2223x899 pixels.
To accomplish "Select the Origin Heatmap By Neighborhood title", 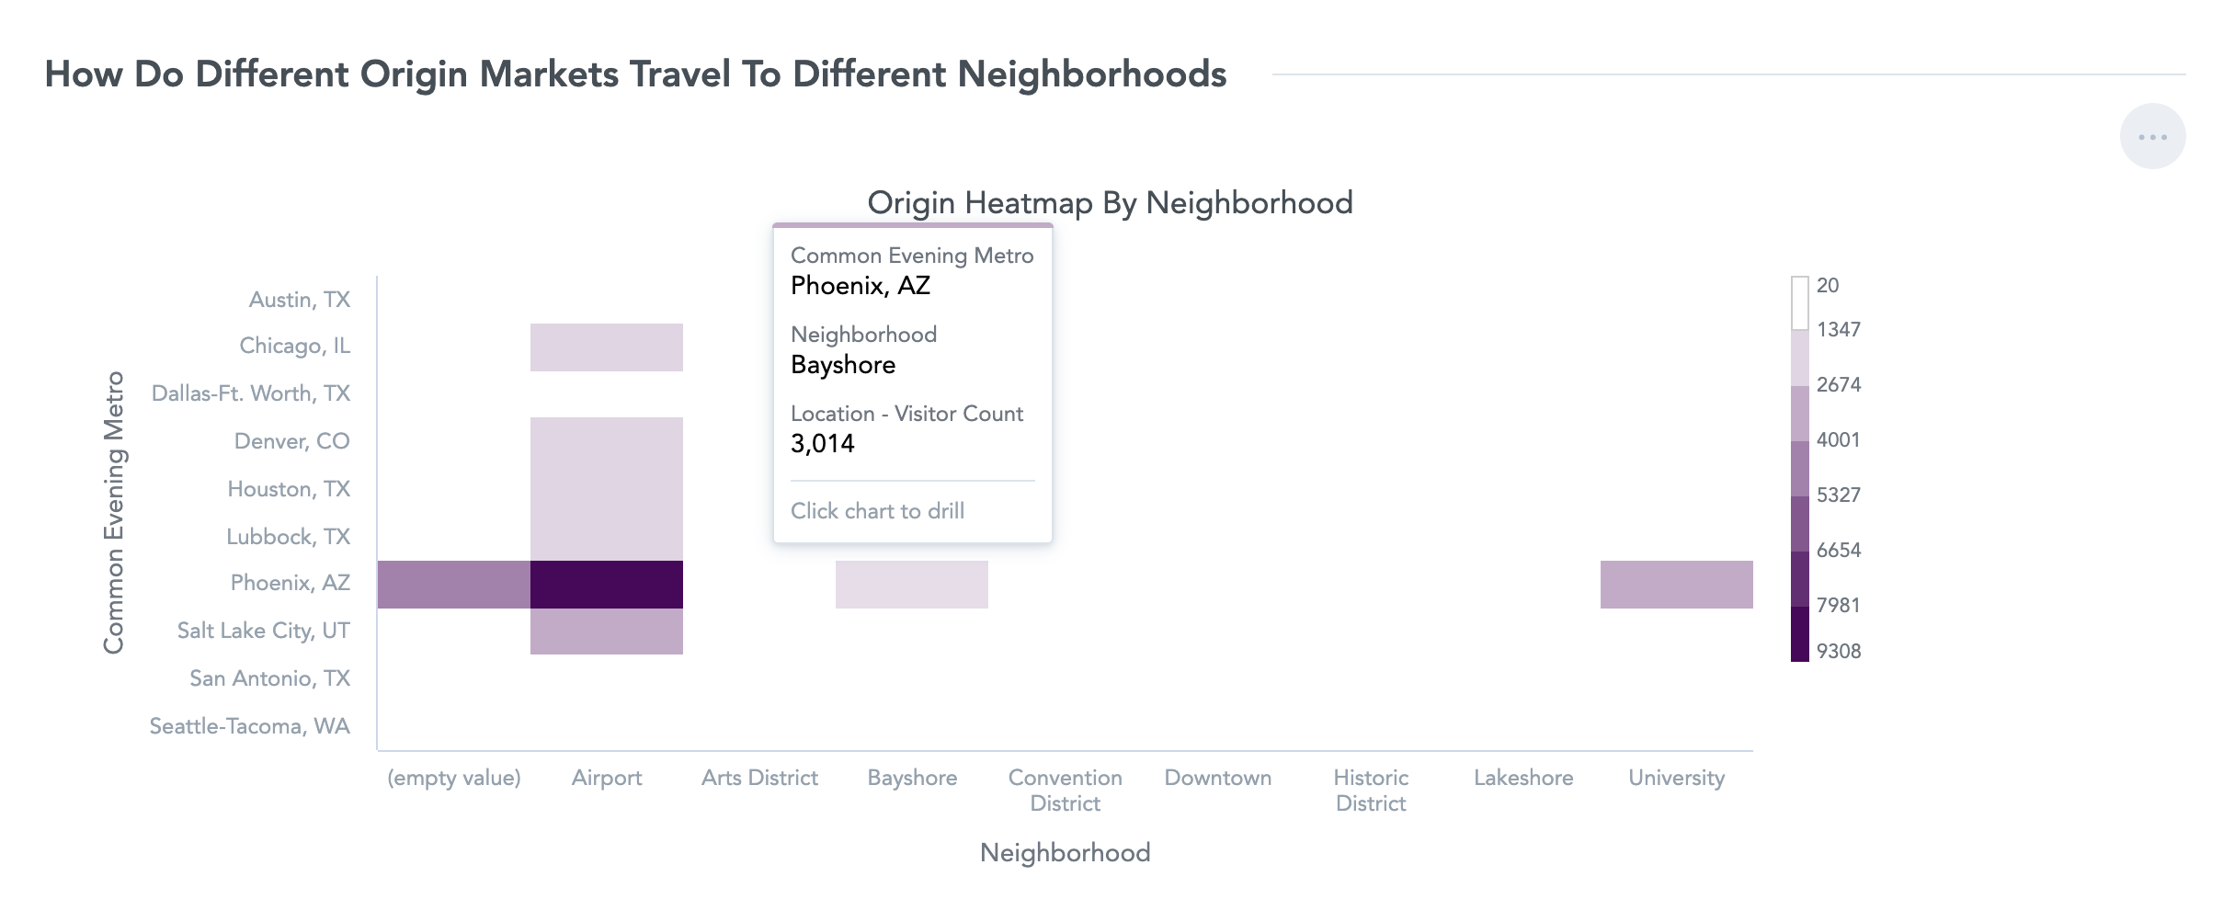I will coord(1111,202).
